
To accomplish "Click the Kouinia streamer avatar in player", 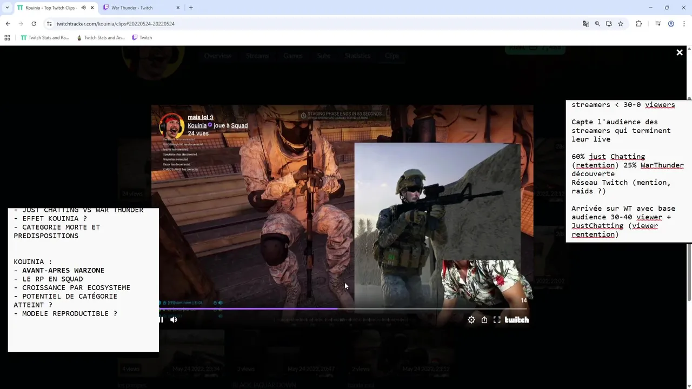I will [x=172, y=125].
